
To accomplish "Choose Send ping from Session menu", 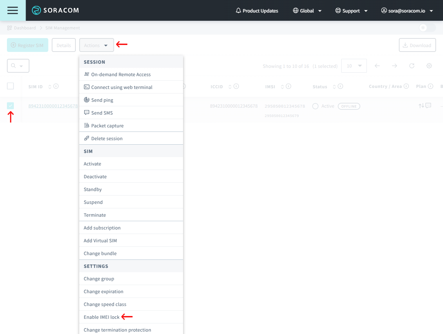I will pos(102,100).
